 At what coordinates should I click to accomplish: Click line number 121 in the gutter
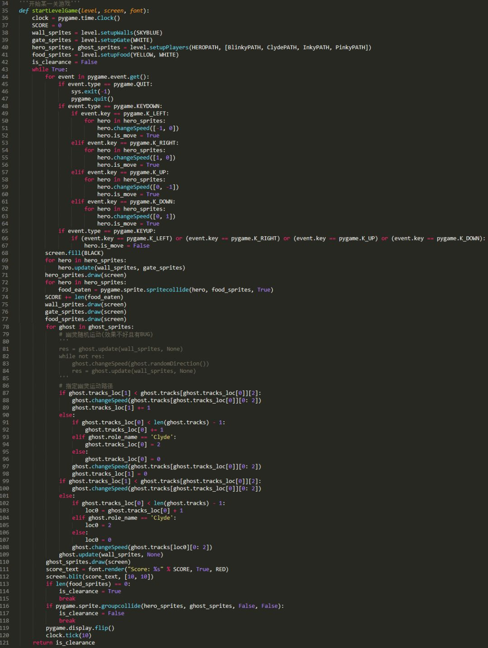coord(5,643)
